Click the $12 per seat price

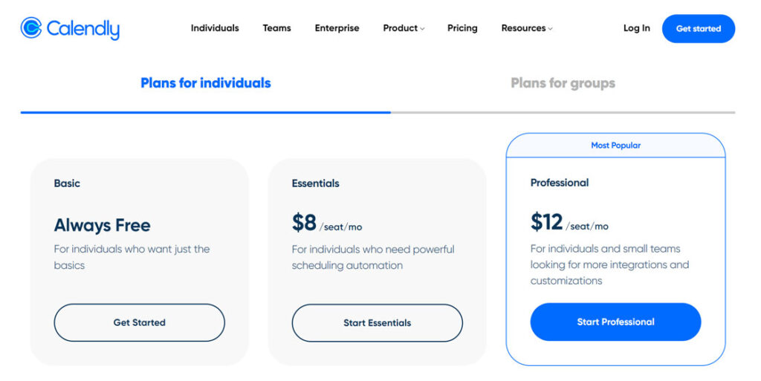(x=569, y=222)
